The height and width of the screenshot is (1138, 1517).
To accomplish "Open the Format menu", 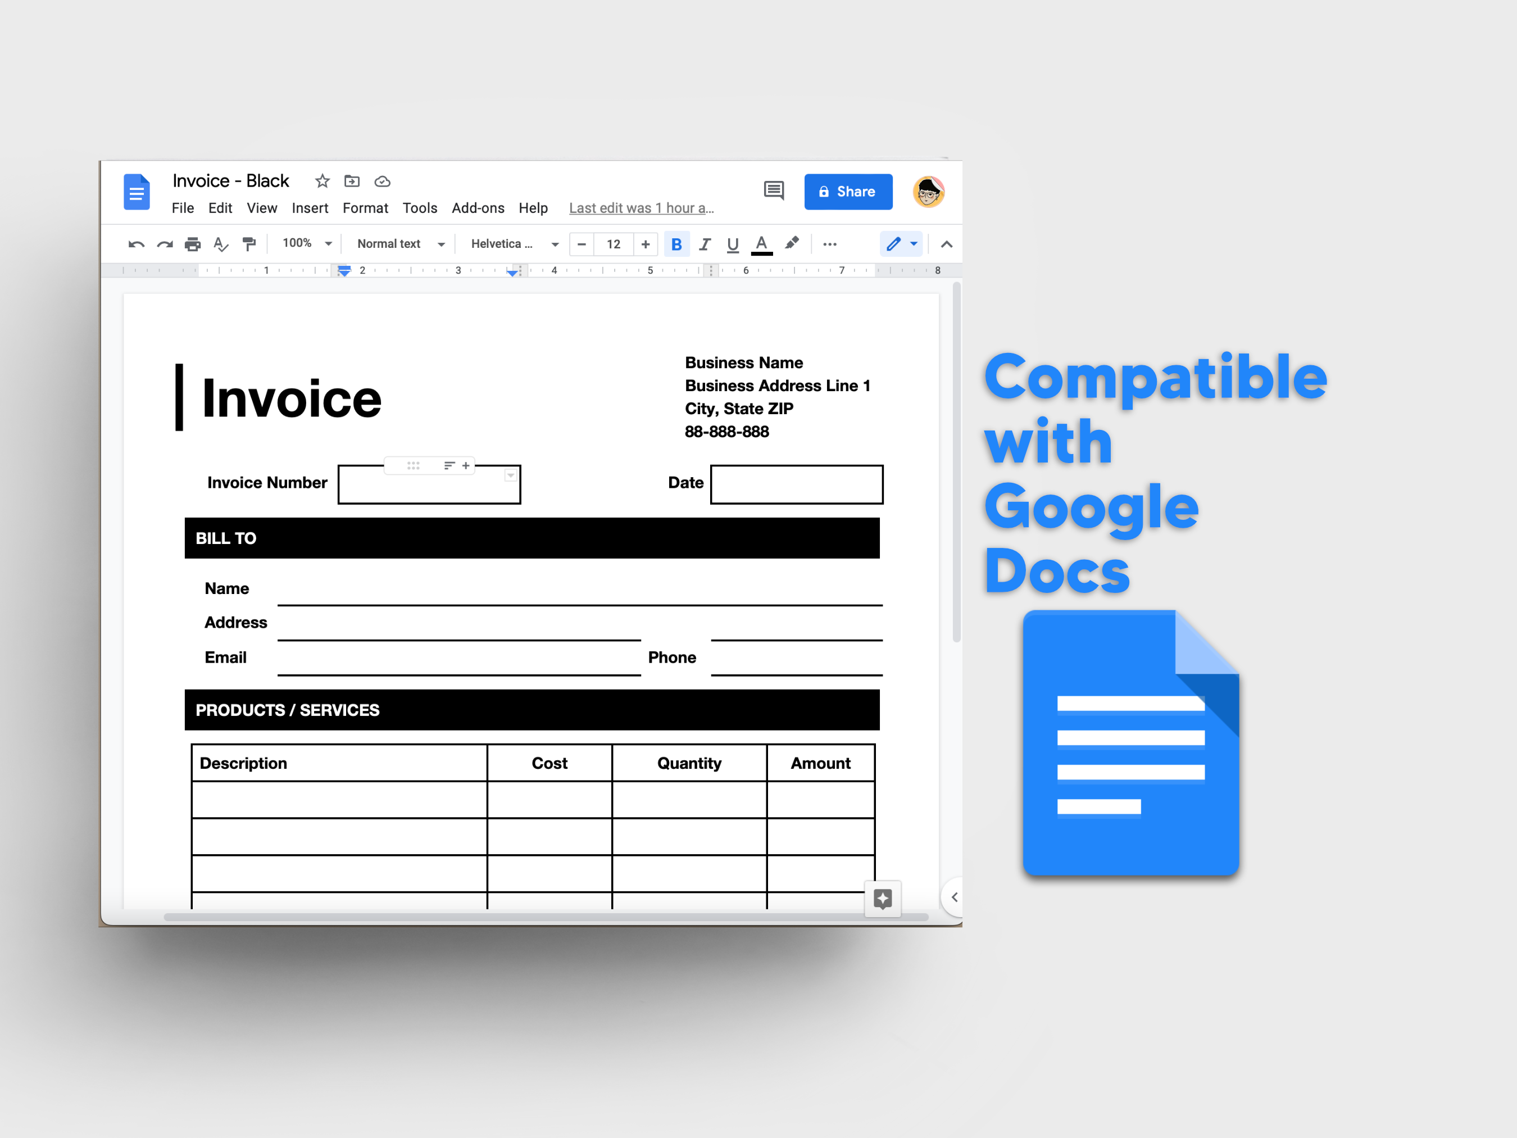I will pyautogui.click(x=366, y=208).
